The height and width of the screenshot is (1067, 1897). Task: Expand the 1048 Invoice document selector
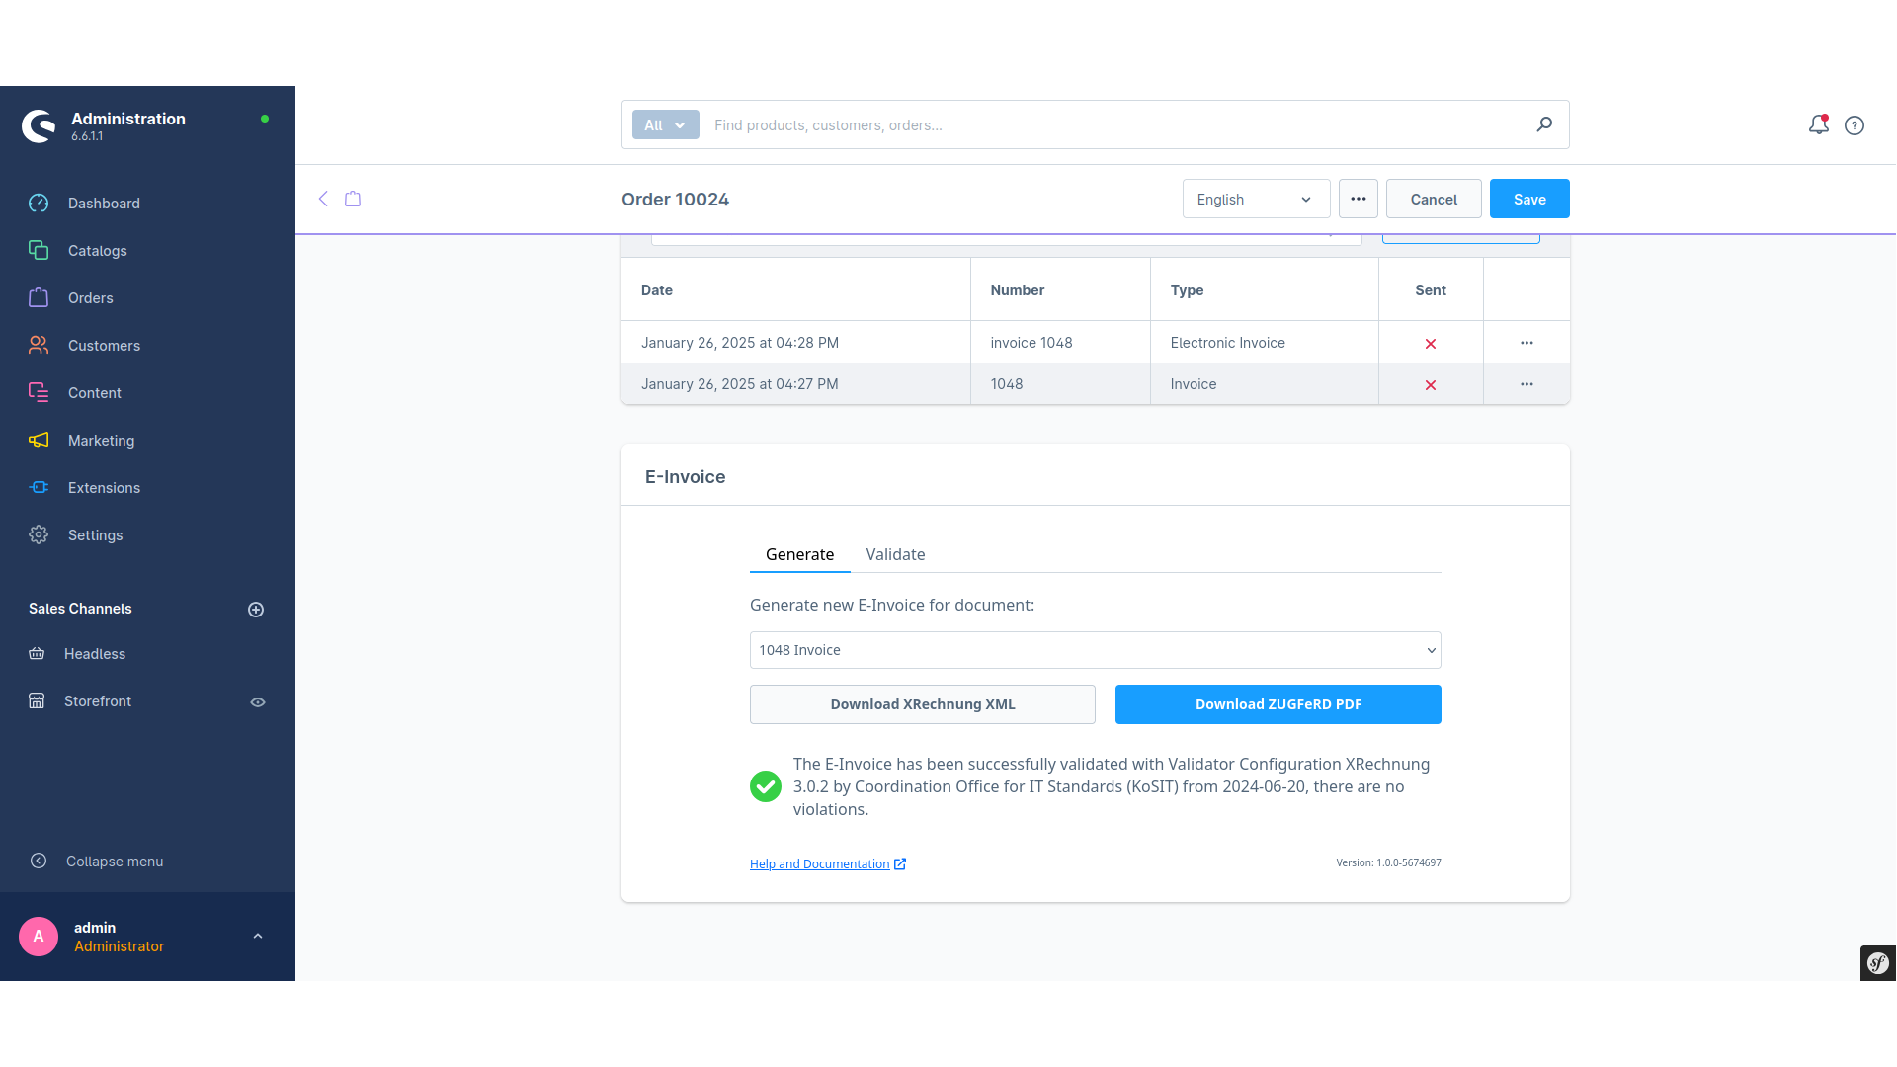pos(1430,650)
